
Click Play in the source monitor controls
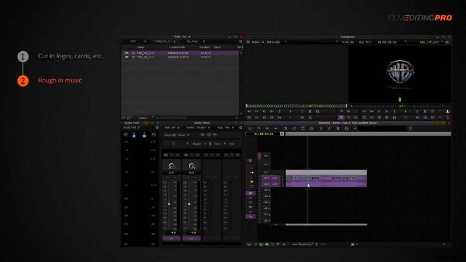[290, 111]
